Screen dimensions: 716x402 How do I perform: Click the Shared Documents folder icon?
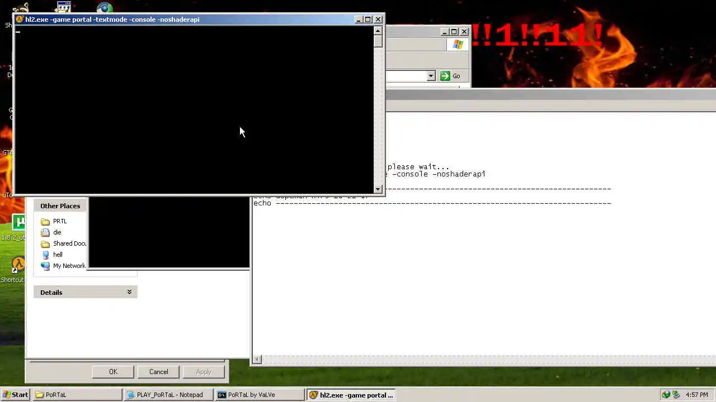(45, 243)
